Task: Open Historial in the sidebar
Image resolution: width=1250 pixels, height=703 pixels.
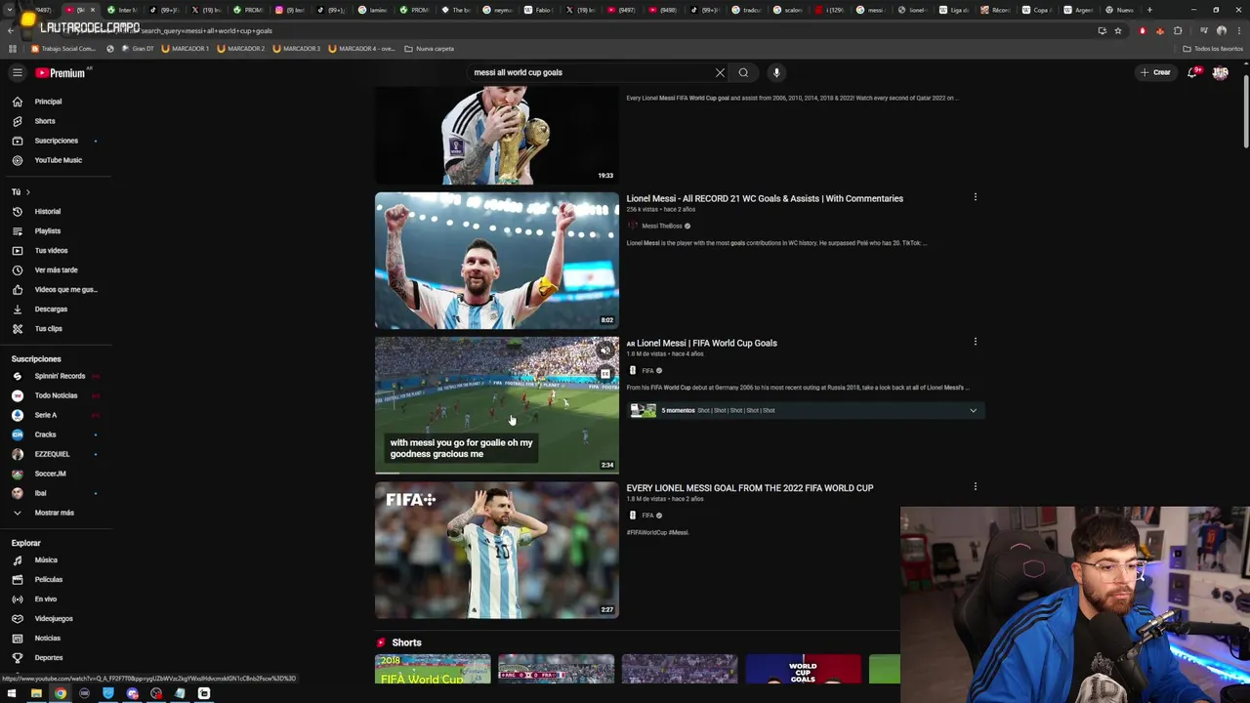Action: point(47,212)
